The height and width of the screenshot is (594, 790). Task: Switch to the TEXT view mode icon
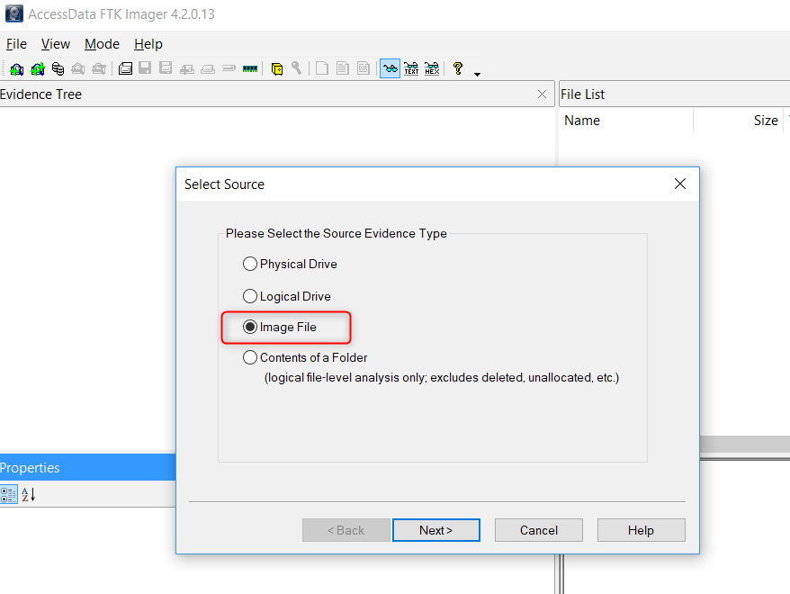tap(411, 68)
